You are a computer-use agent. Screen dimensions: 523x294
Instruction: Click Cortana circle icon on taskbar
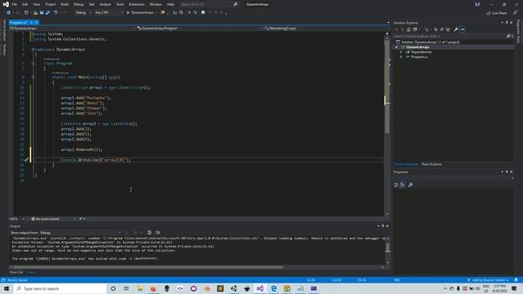[x=113, y=288]
